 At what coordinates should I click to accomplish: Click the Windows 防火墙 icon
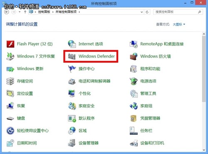(134, 56)
